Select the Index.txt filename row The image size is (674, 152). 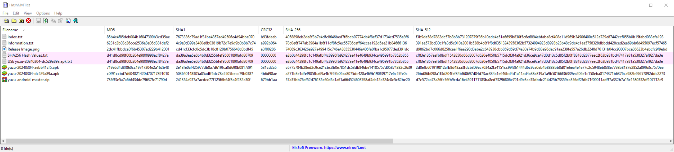pos(15,37)
